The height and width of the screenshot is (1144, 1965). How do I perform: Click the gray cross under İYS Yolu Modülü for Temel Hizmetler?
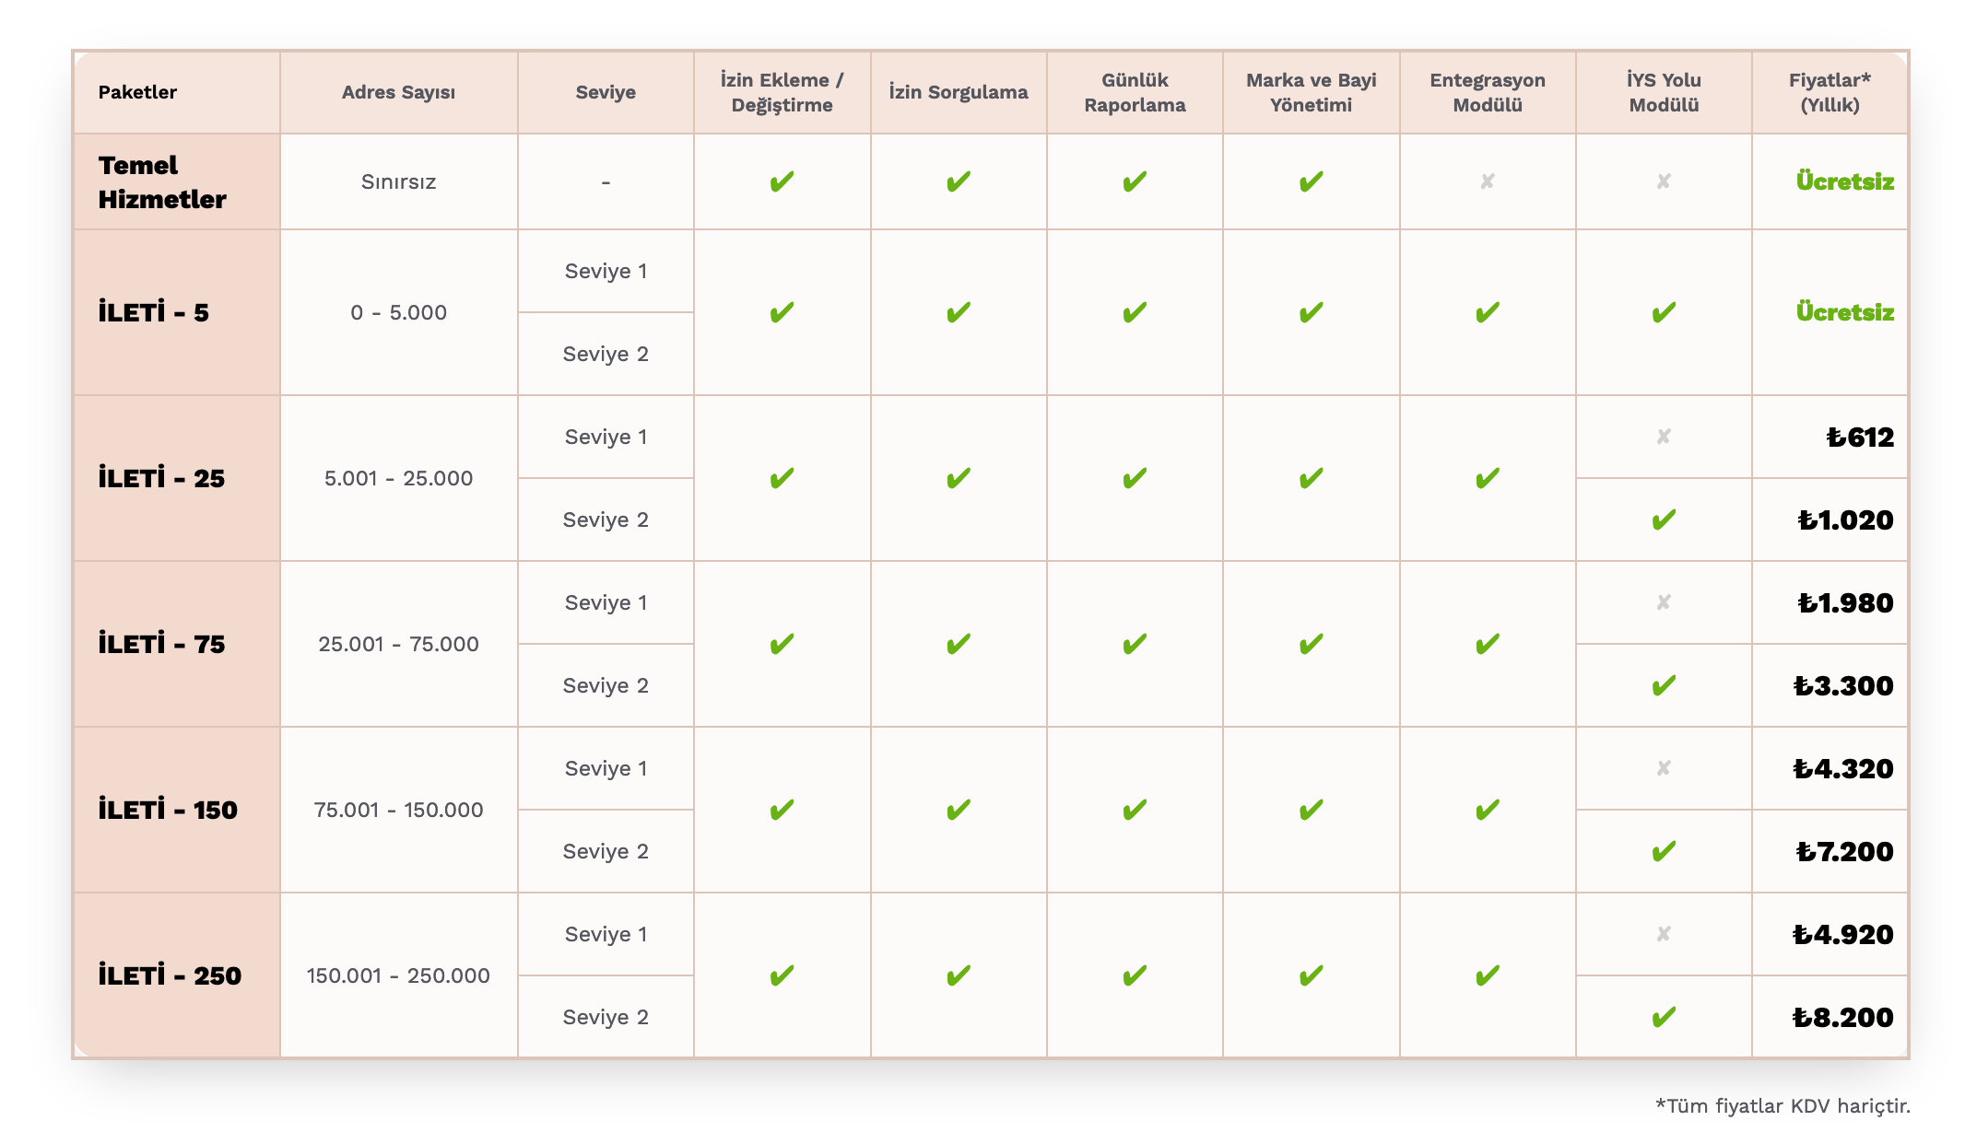coord(1663,181)
